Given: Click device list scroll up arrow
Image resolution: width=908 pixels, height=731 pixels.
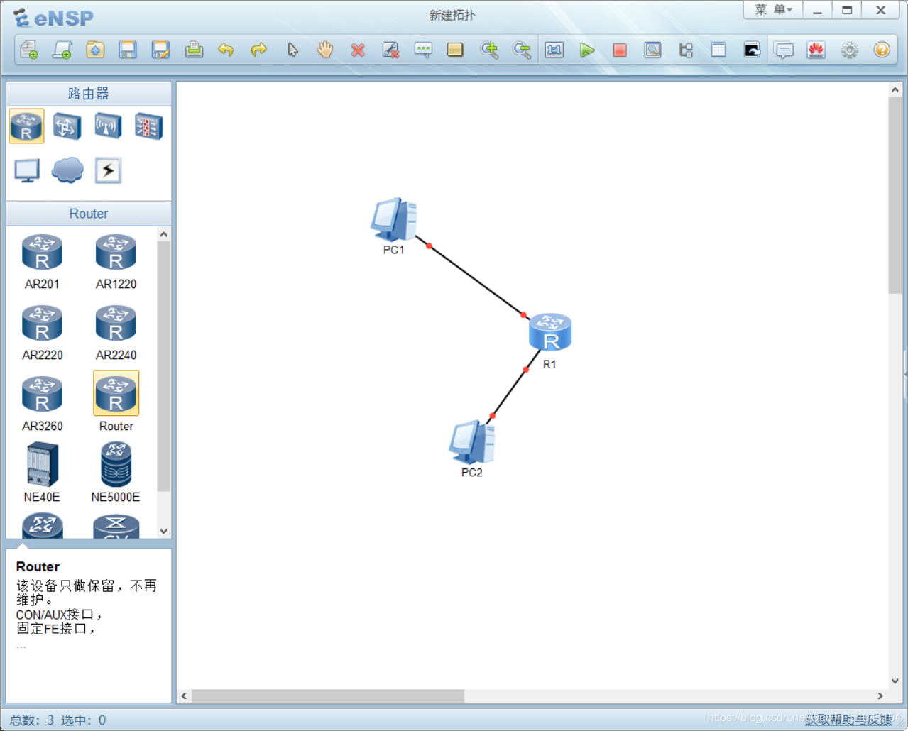Looking at the screenshot, I should click(x=164, y=234).
